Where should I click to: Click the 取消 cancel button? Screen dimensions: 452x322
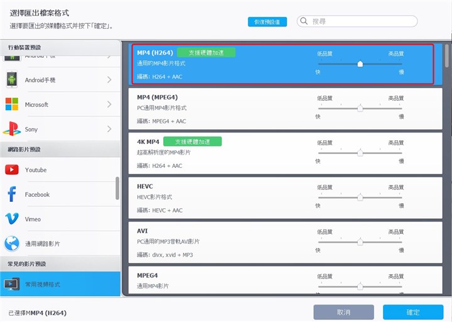(343, 312)
